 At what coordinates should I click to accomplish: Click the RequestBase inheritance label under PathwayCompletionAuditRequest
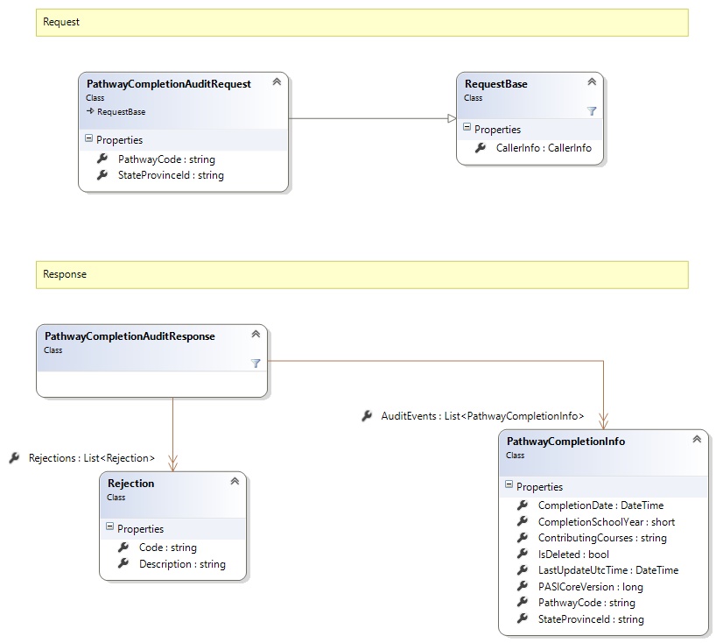click(x=121, y=112)
